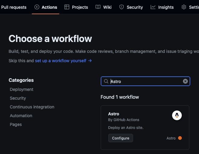Image resolution: width=199 pixels, height=154 pixels.
Task: Focus the workflow search field containing Astro
Action: (x=145, y=81)
